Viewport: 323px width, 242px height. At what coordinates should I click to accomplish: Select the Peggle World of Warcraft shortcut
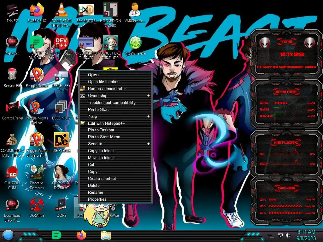coord(37,145)
